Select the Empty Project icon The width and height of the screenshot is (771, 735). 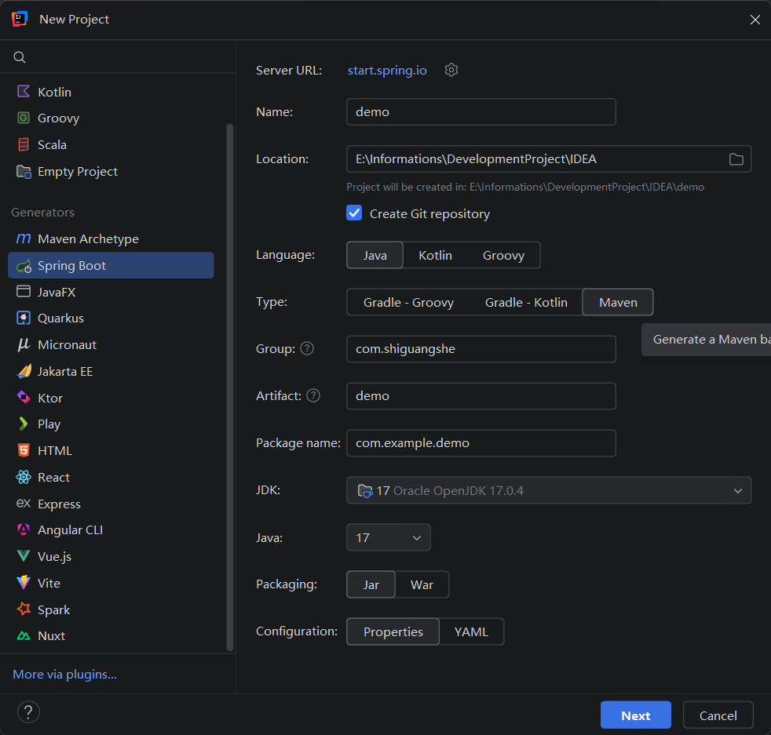click(23, 172)
